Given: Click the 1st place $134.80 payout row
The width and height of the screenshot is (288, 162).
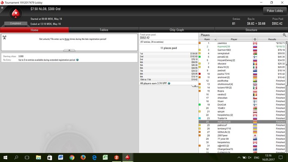Looking at the screenshot, I should pyautogui.click(x=169, y=53).
